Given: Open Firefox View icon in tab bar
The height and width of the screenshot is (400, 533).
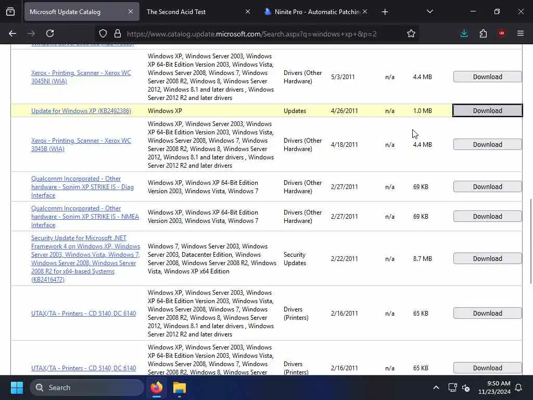Looking at the screenshot, I should point(10,11).
